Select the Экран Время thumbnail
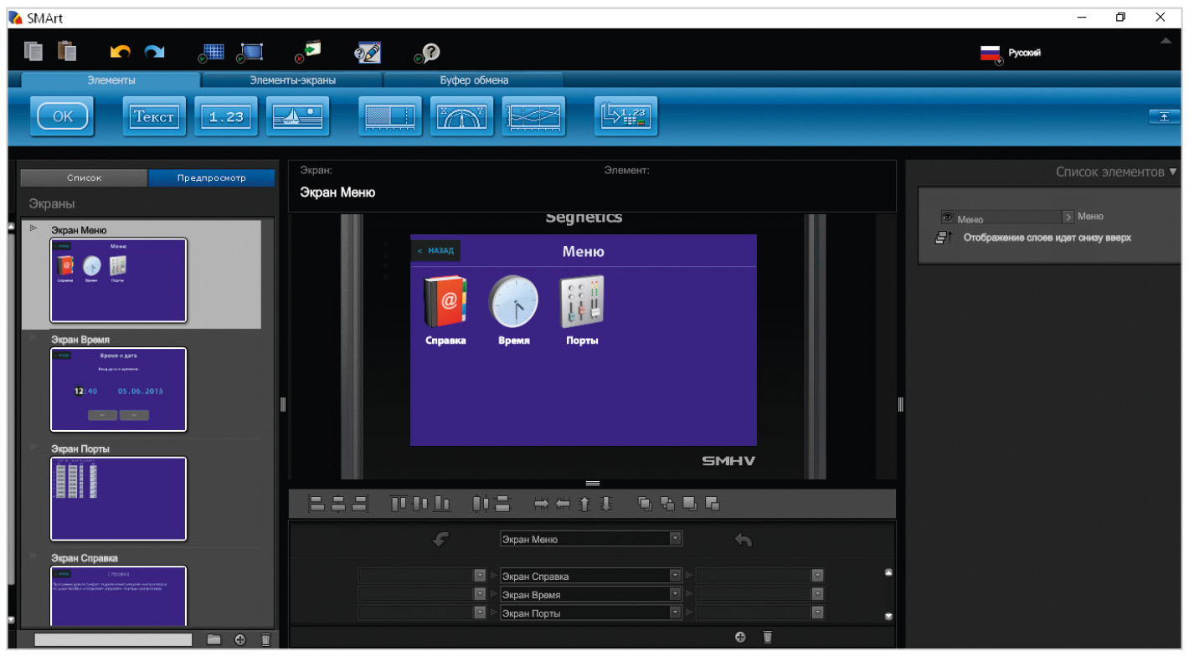Image resolution: width=1189 pixels, height=656 pixels. (118, 389)
